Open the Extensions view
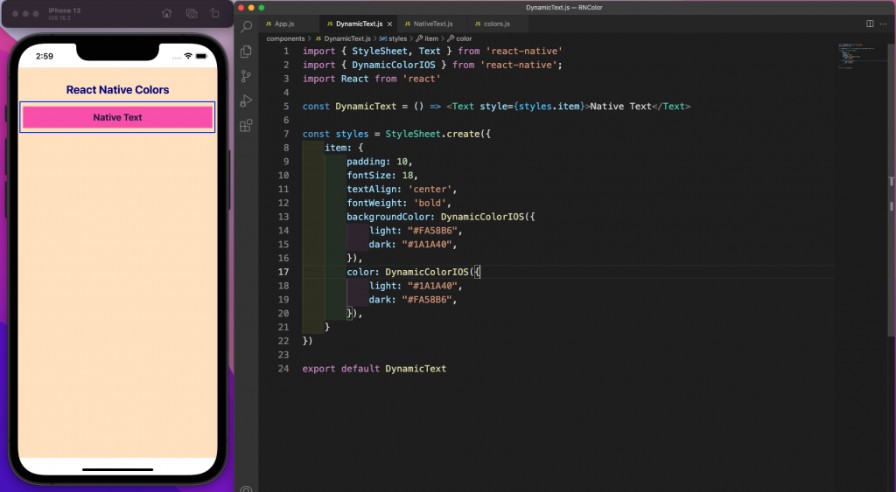The height and width of the screenshot is (492, 896). coord(246,126)
